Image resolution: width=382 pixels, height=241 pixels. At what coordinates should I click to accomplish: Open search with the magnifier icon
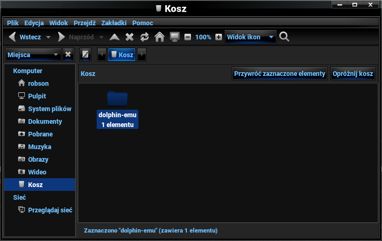[x=284, y=37]
